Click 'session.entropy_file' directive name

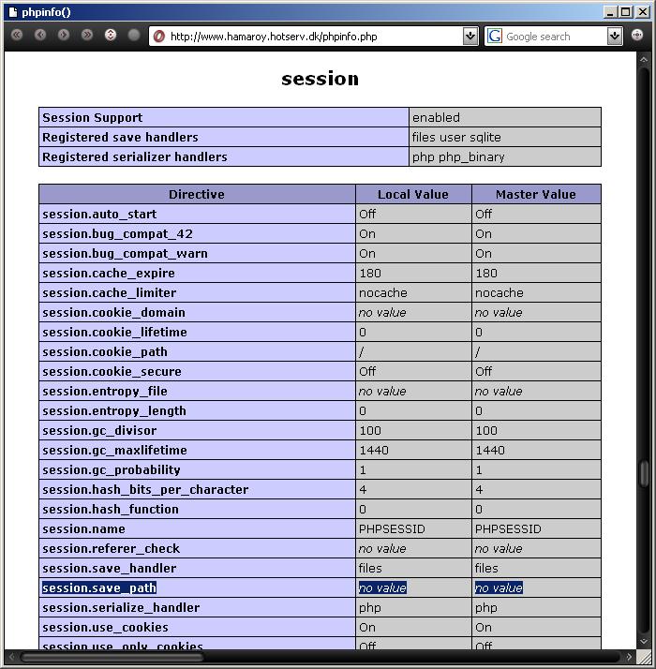[105, 392]
